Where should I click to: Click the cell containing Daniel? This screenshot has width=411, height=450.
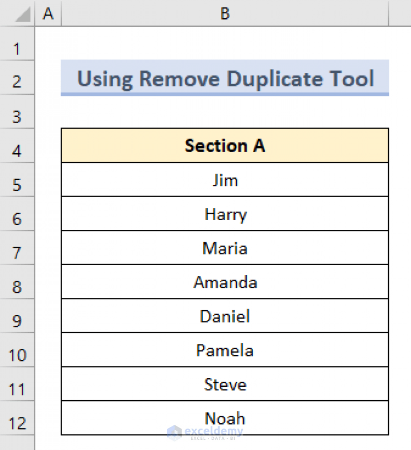(225, 316)
